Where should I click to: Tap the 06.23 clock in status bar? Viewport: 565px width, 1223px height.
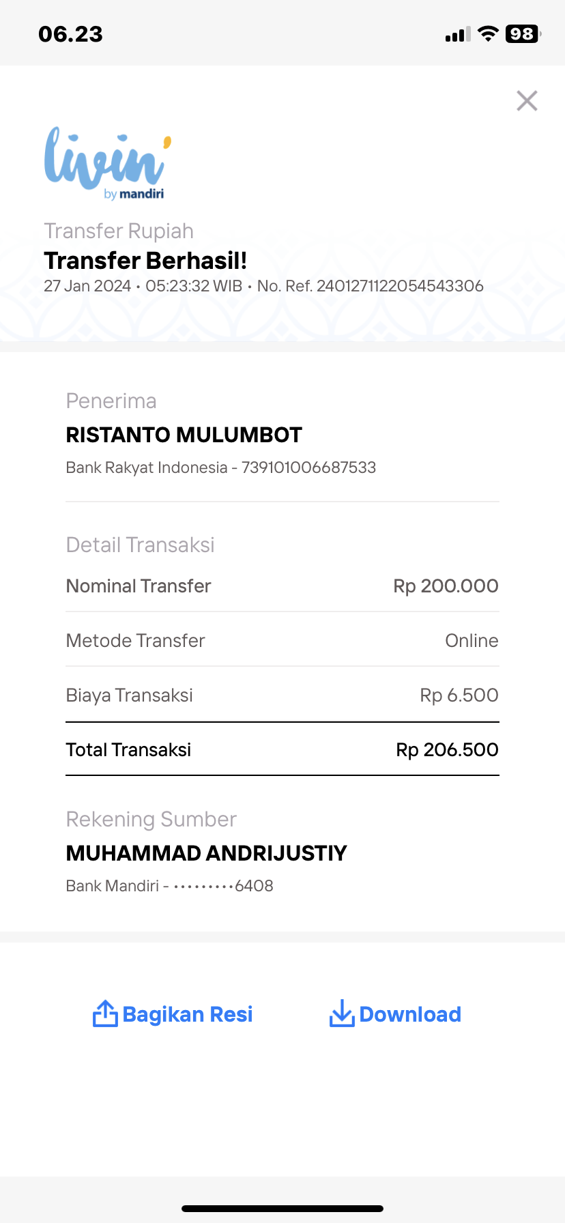tap(71, 34)
